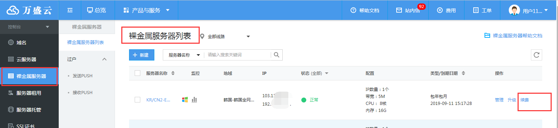Open 发送PUSH submenu item
This screenshot has width=558, height=128.
coord(83,76)
